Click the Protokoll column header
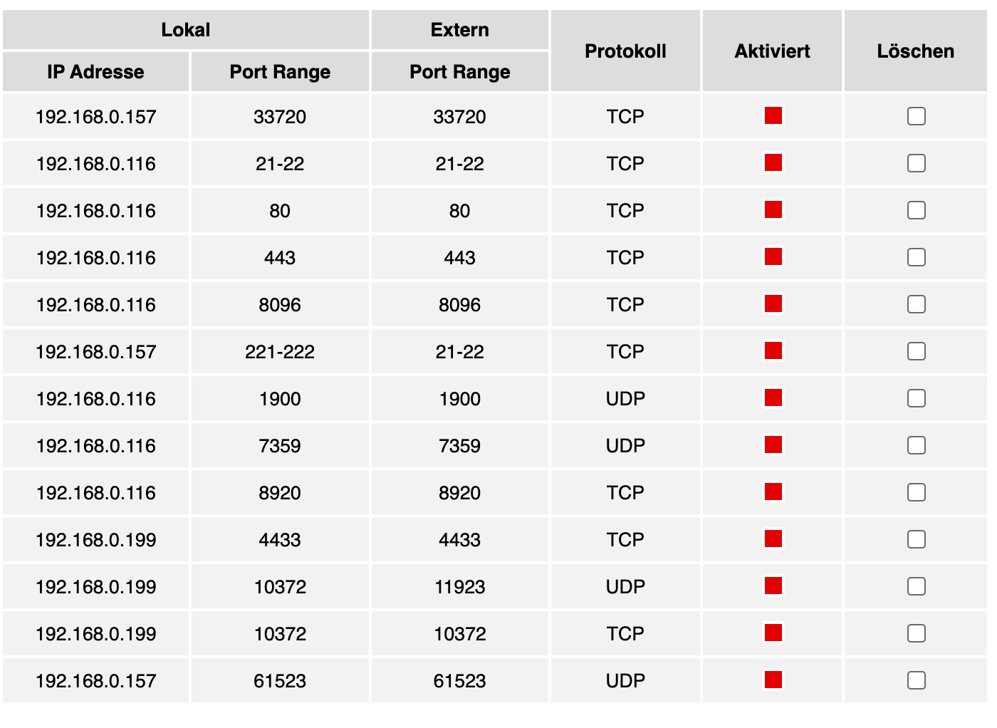 point(625,51)
